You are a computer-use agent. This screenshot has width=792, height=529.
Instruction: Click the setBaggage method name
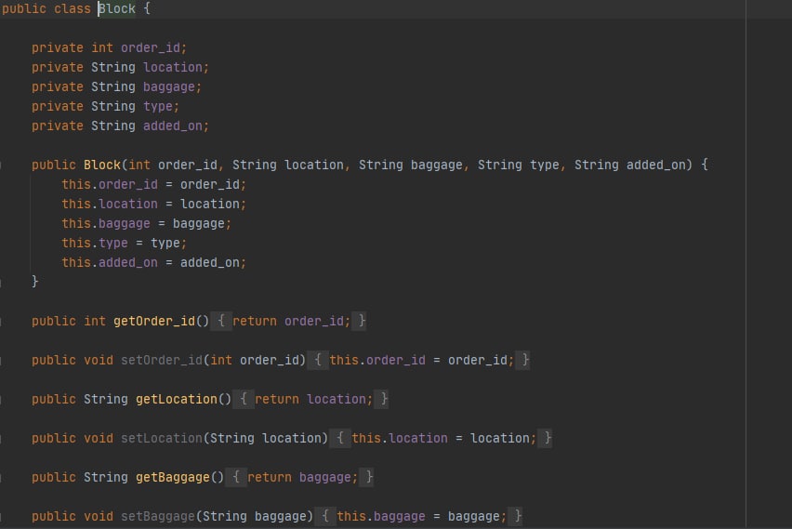(x=158, y=517)
